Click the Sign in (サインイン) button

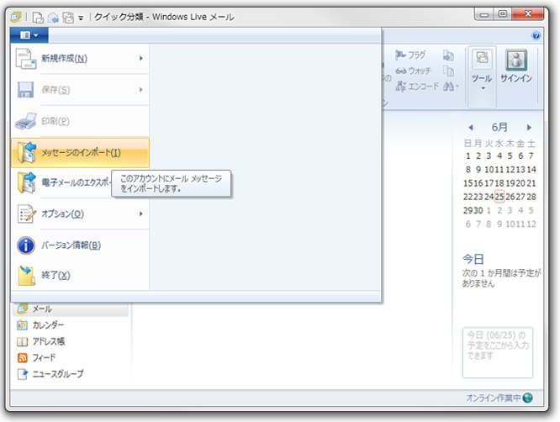516,67
